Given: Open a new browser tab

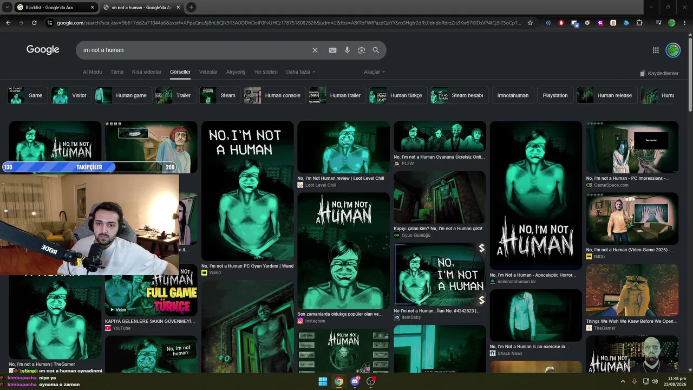Looking at the screenshot, I should coord(191,7).
